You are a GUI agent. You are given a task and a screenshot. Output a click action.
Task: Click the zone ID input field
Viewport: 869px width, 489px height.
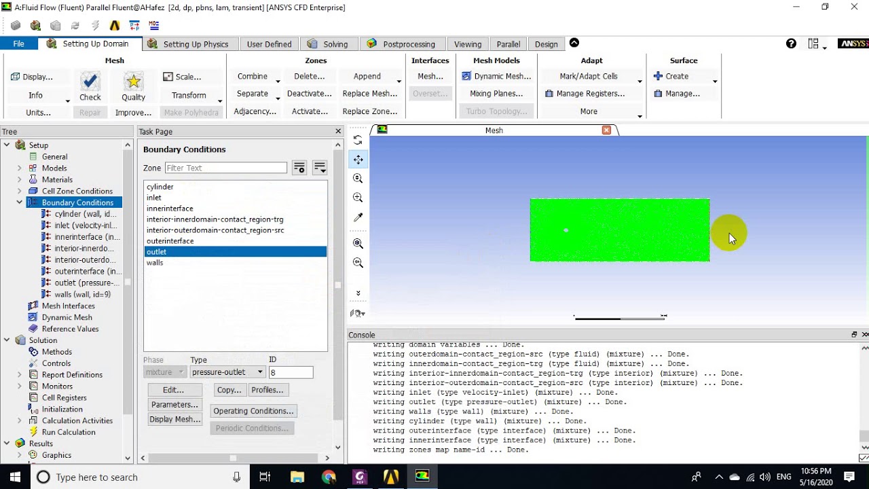pyautogui.click(x=291, y=372)
